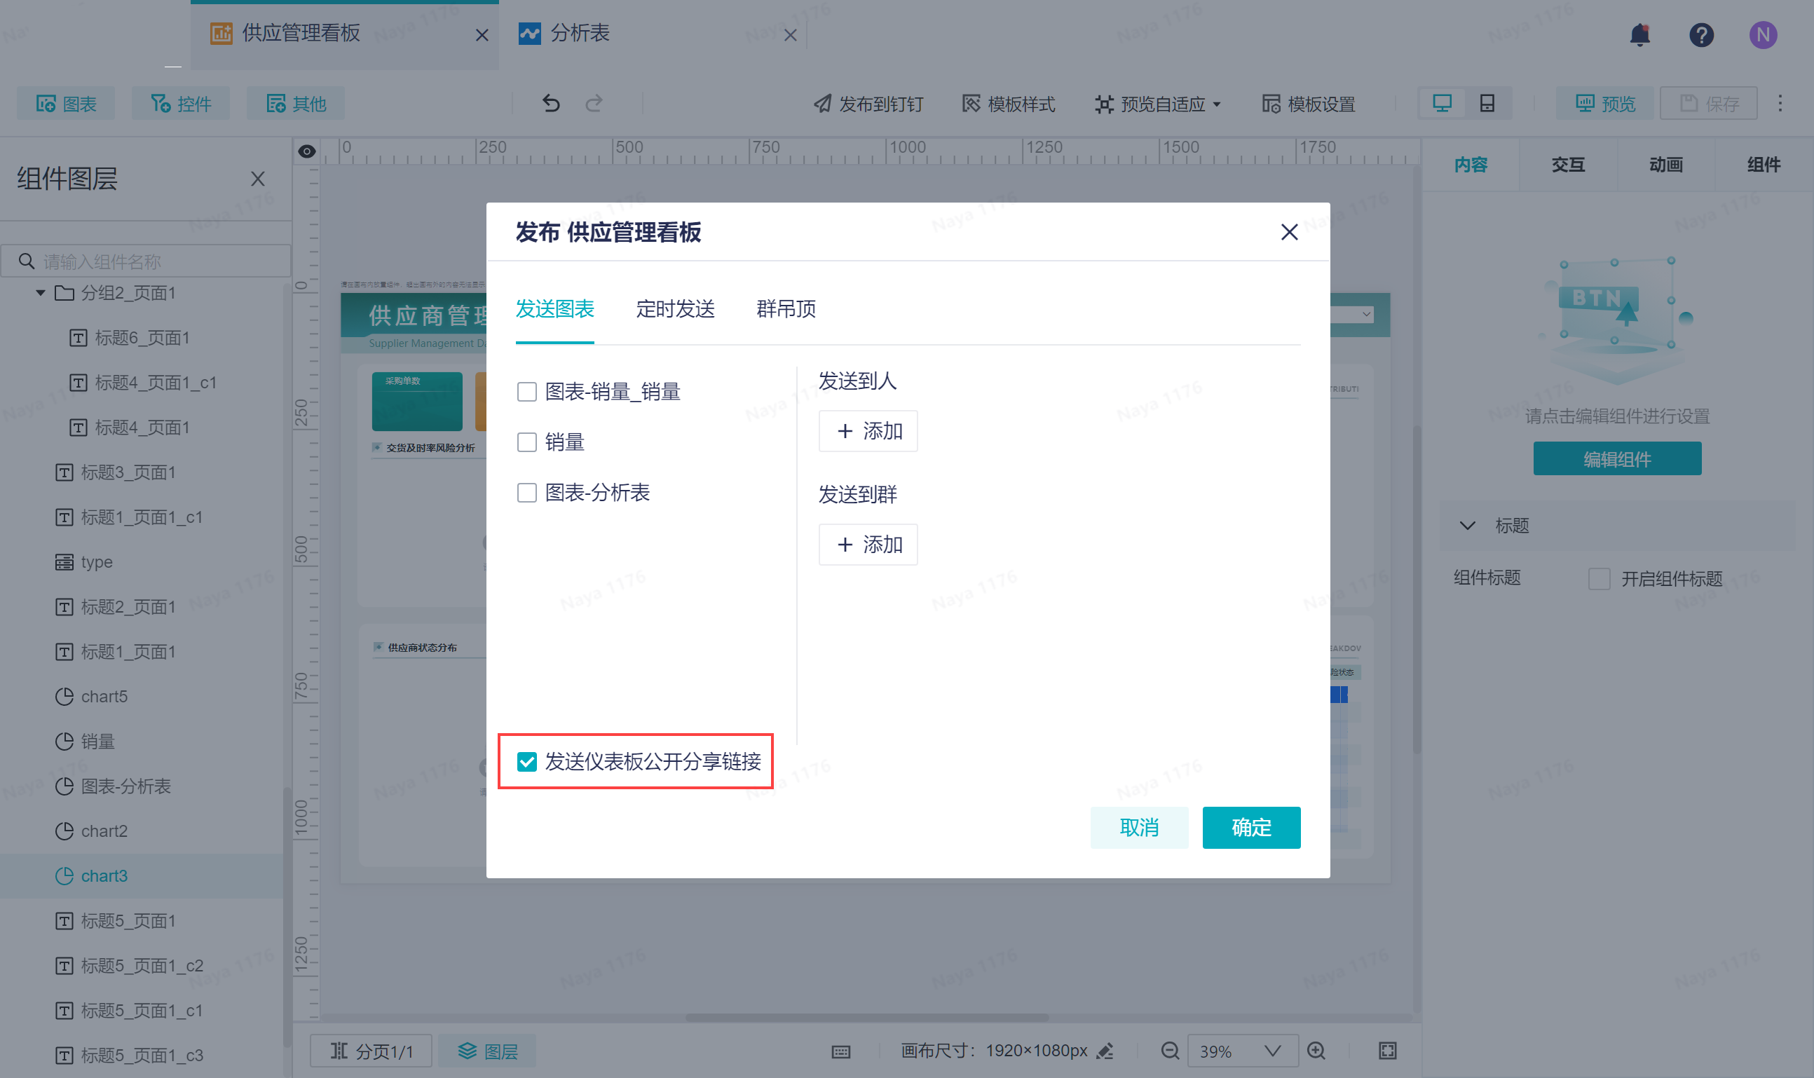Click the zoom out magnifier icon
Screen dimensions: 1814x1078
coord(1169,1051)
